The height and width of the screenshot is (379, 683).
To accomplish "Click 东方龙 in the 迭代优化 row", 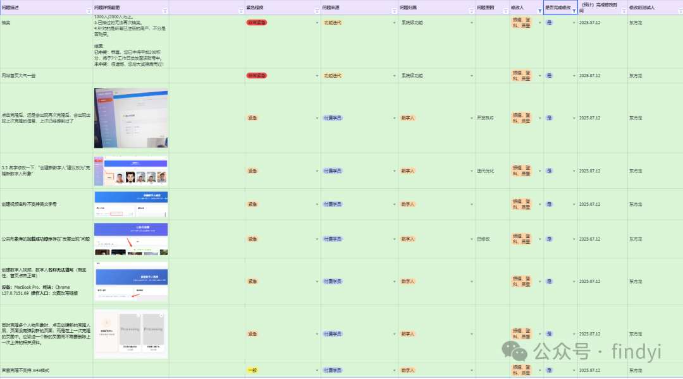I will point(636,171).
